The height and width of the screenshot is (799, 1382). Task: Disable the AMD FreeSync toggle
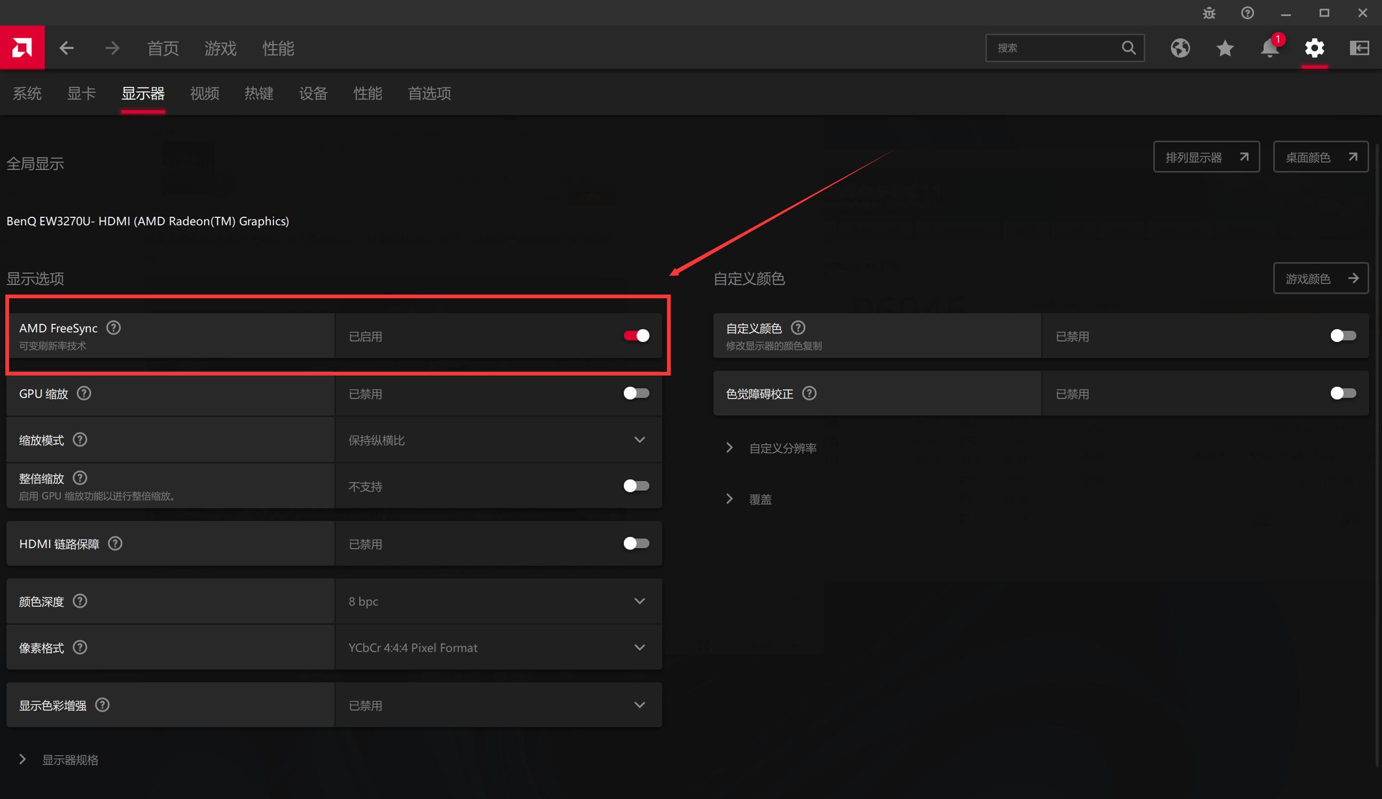[636, 336]
